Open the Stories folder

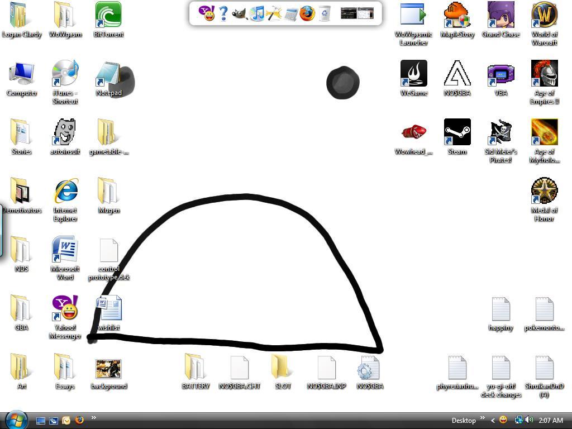[22, 137]
